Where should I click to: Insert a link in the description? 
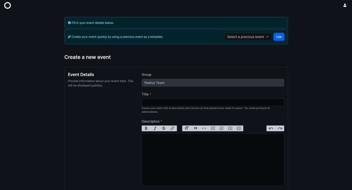pyautogui.click(x=172, y=128)
